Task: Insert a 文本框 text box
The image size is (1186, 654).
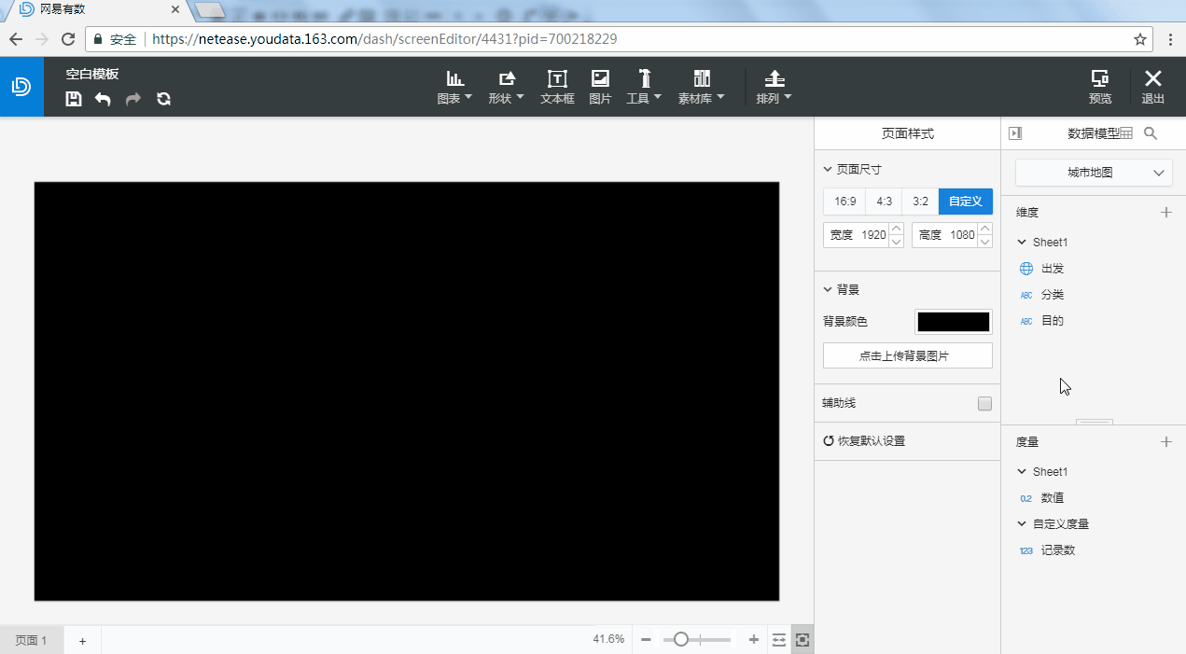Action: 557,87
